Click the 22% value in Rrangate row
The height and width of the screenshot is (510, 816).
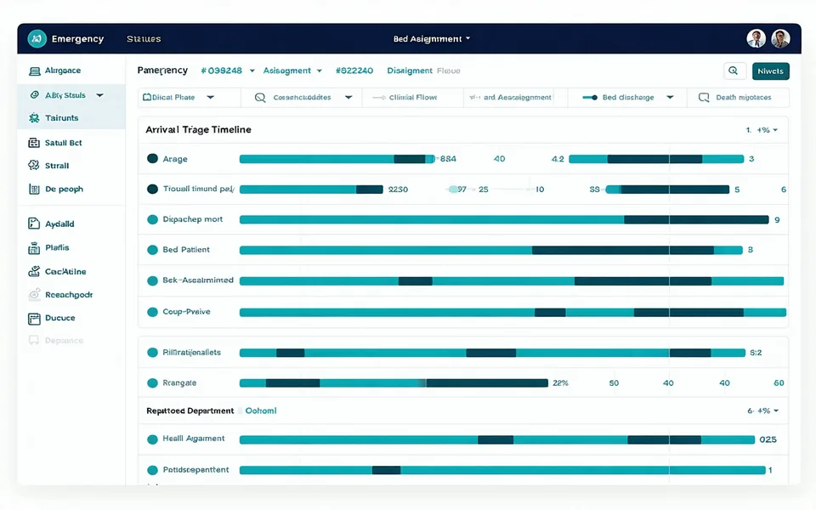click(560, 383)
